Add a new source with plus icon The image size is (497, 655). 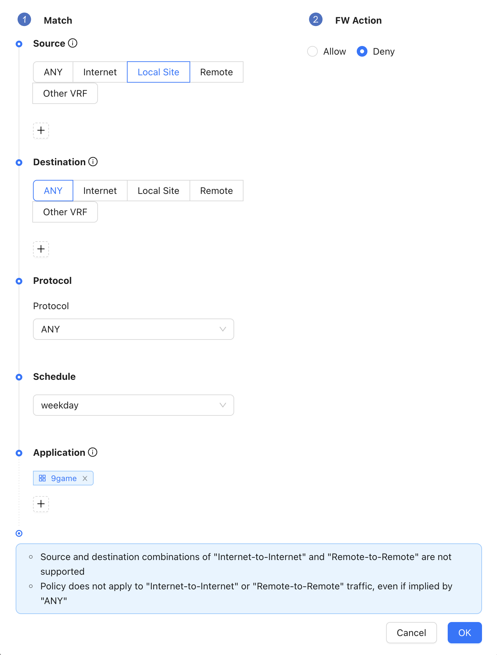41,130
